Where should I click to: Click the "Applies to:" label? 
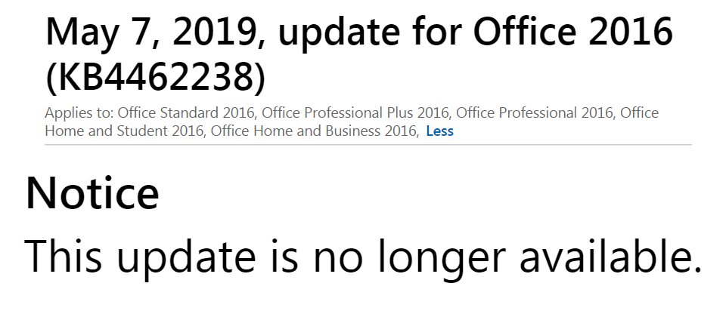[x=79, y=113]
